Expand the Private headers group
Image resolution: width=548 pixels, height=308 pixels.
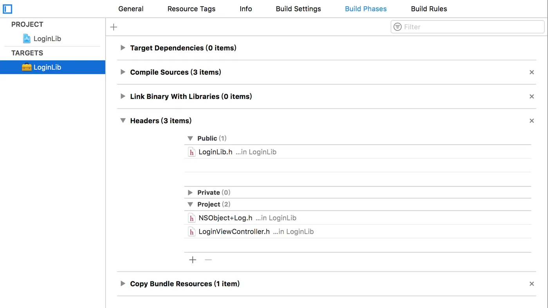point(190,193)
